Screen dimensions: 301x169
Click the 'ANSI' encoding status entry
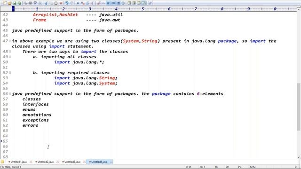pyautogui.click(x=253, y=167)
